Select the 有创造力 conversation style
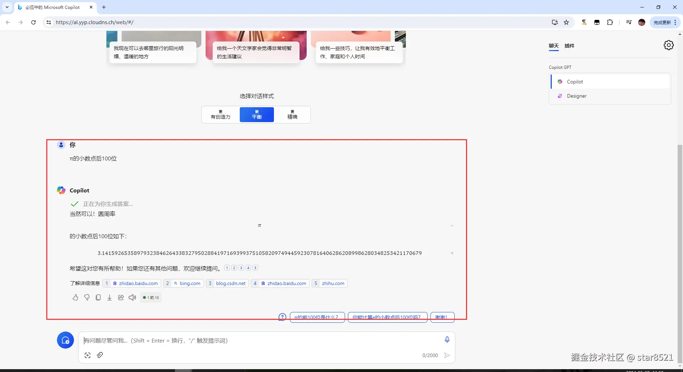Image resolution: width=683 pixels, height=372 pixels. pyautogui.click(x=221, y=115)
